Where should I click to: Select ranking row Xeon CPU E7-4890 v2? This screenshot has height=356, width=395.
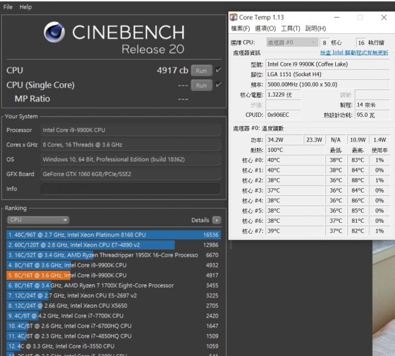(114, 245)
